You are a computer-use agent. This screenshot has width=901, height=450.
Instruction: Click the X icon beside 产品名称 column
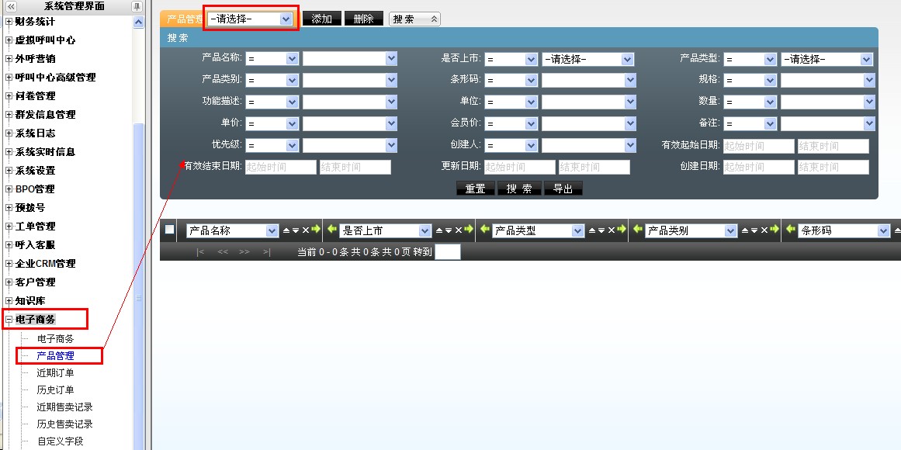click(x=305, y=230)
